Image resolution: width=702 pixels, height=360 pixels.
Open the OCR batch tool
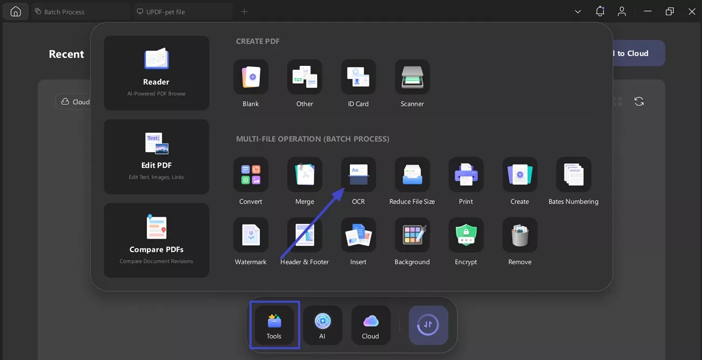(x=358, y=174)
